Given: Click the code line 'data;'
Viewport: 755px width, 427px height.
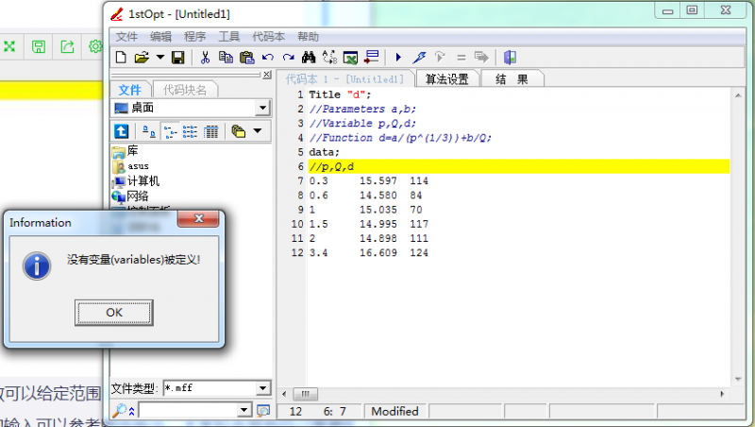Looking at the screenshot, I should click(324, 152).
